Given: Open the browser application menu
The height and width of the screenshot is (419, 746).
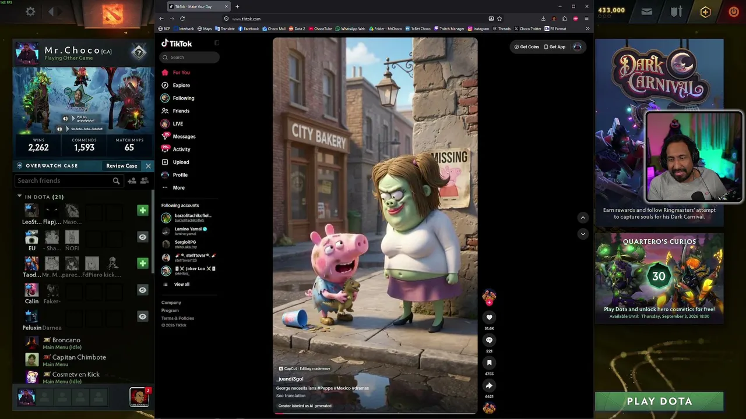Looking at the screenshot, I should pyautogui.click(x=586, y=19).
